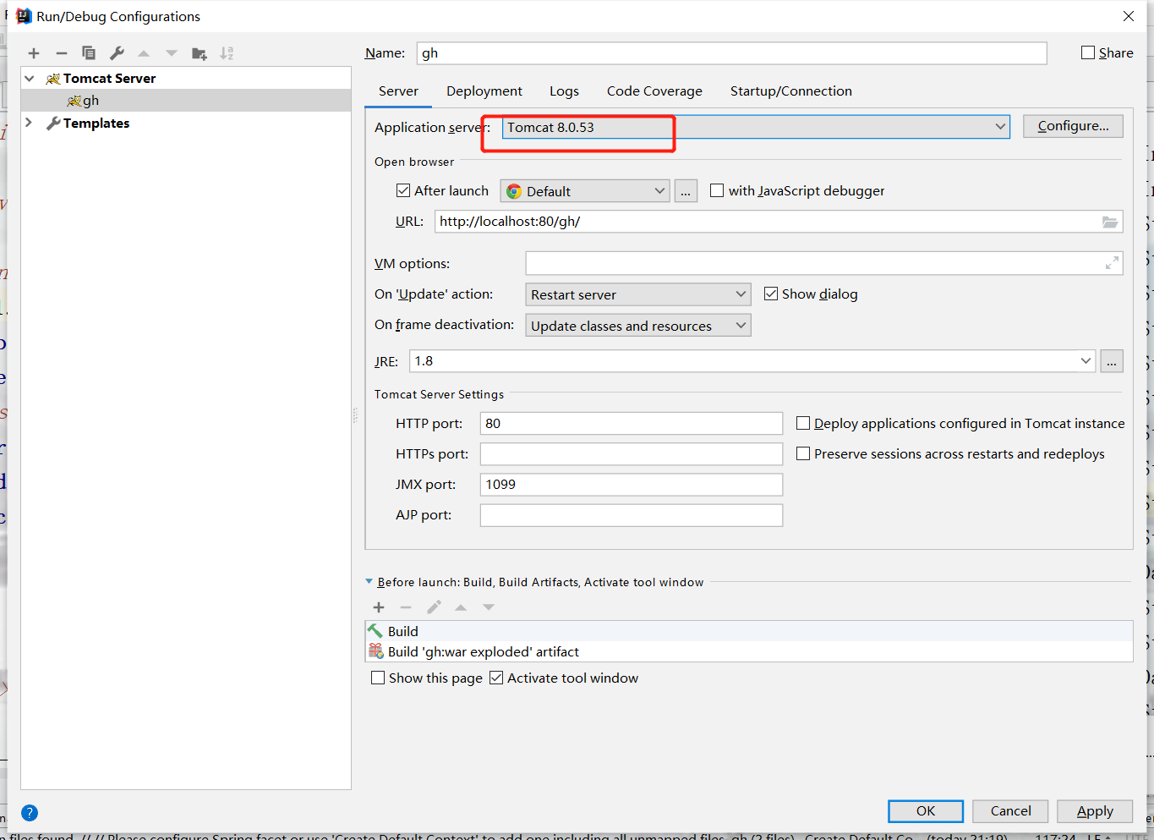Select the Templates tree label
Screen dimensions: 1154x840
pyautogui.click(x=96, y=124)
